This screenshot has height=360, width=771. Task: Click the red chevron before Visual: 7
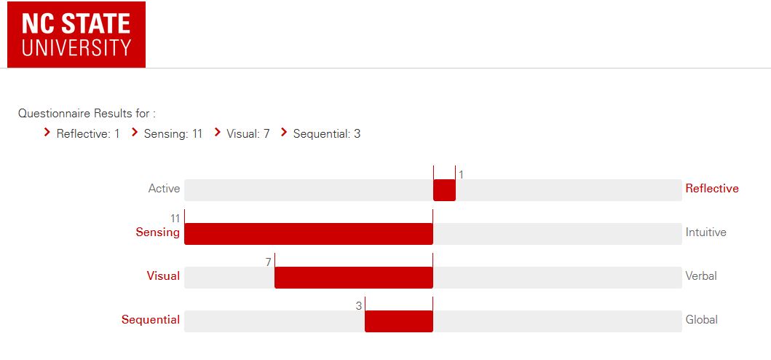click(x=217, y=133)
